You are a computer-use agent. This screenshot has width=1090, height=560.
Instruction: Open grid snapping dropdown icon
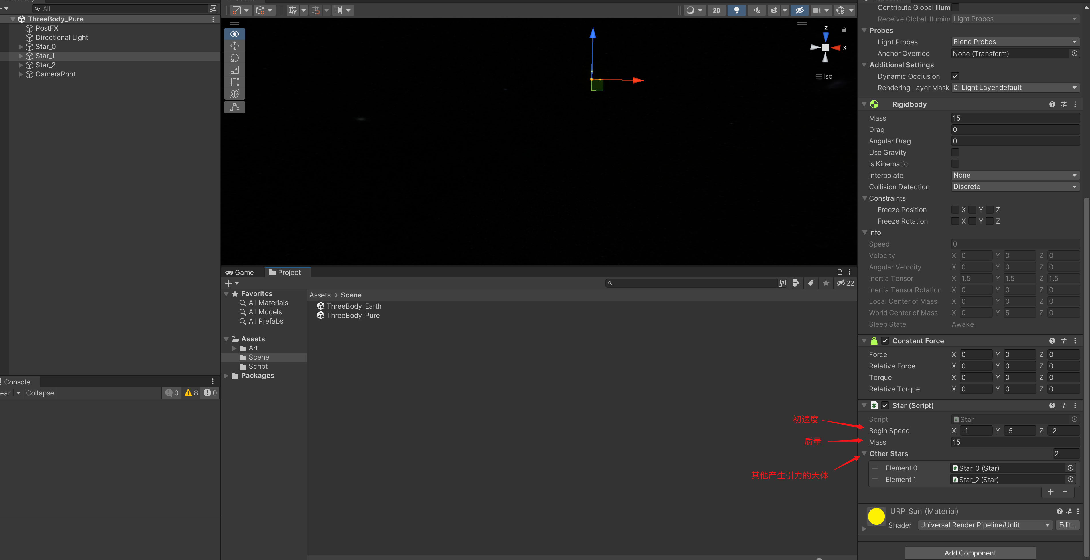point(293,10)
